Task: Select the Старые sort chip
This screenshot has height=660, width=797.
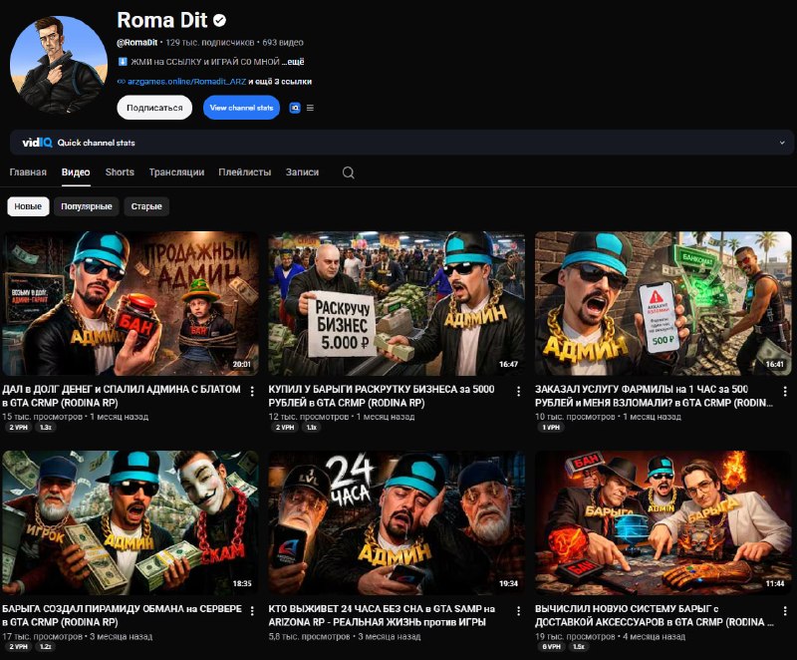Action: 146,206
